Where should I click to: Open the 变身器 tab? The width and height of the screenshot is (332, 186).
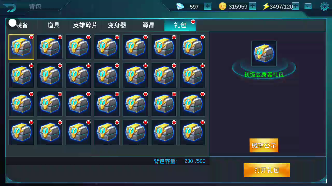pos(117,25)
